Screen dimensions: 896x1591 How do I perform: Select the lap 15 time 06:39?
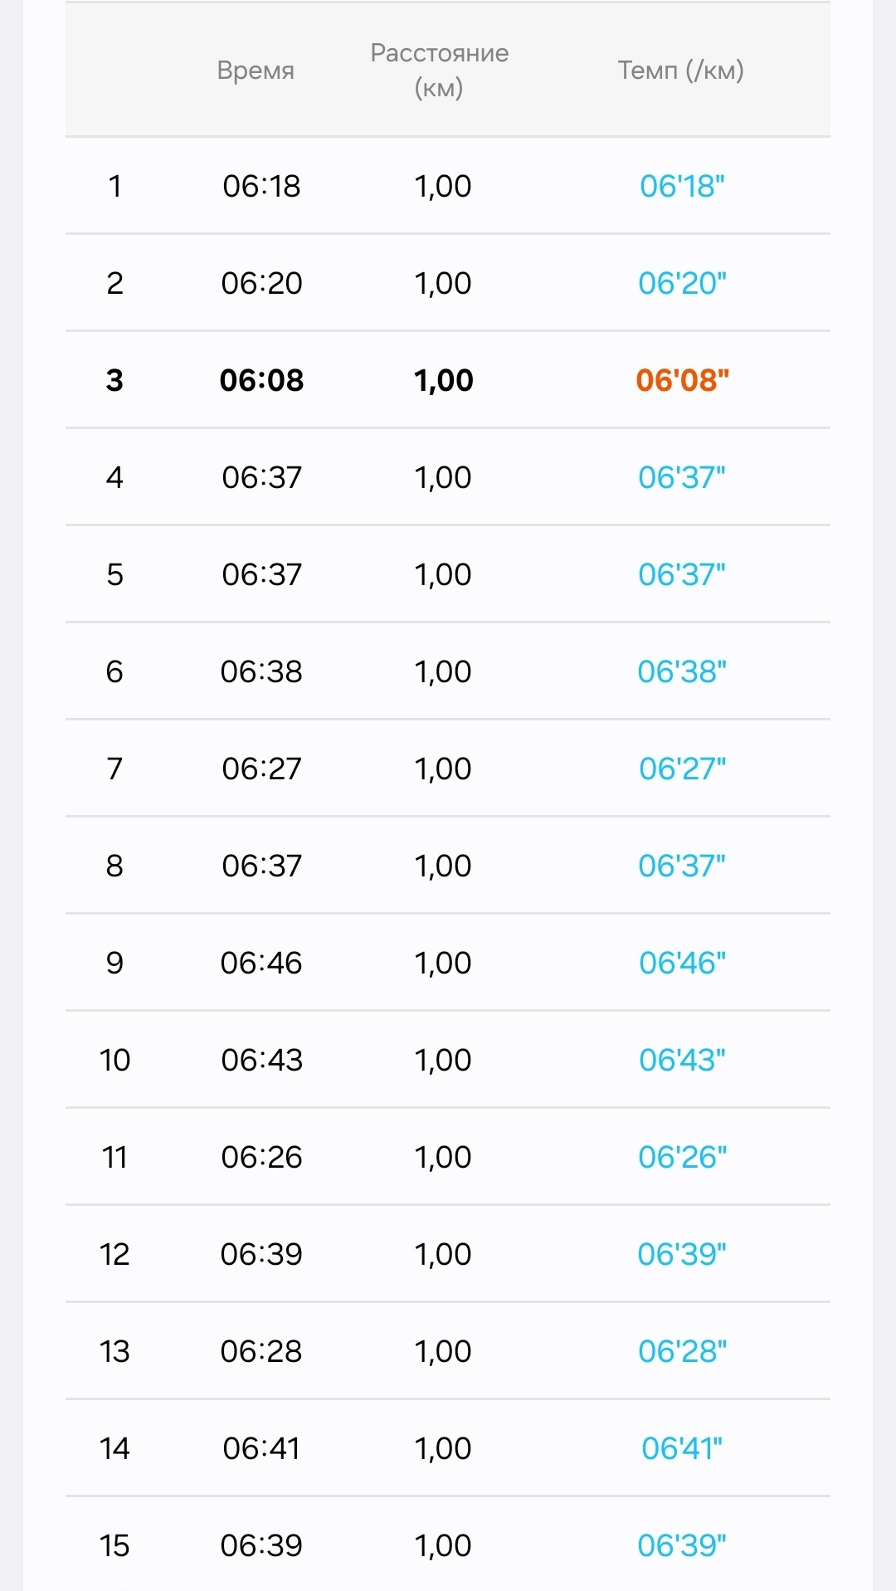pyautogui.click(x=261, y=1545)
